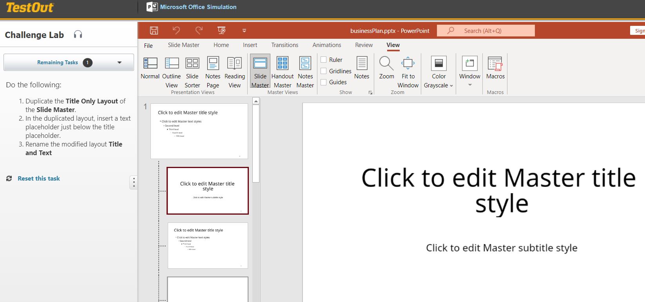The image size is (645, 302).
Task: Click the Reset this task link
Action: click(x=39, y=179)
